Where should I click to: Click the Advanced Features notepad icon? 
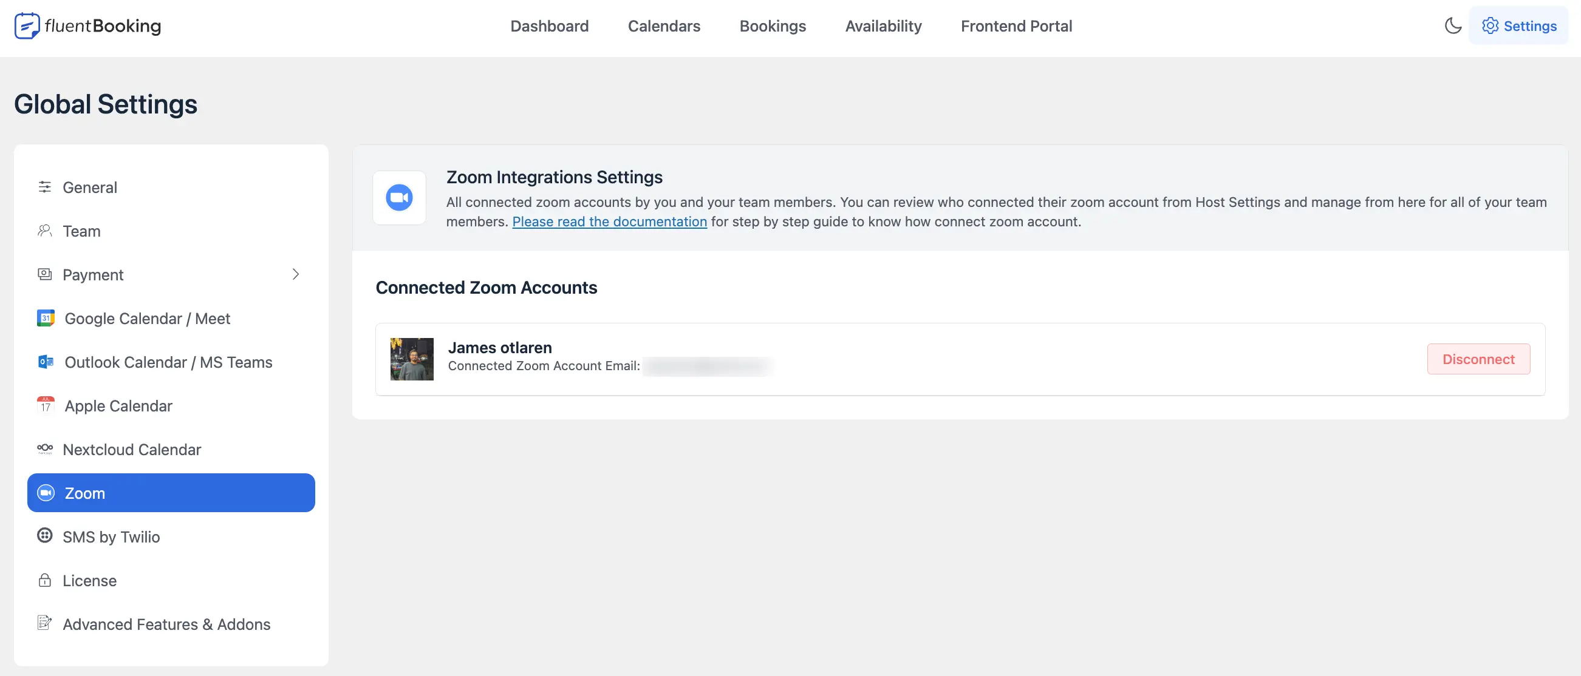[45, 623]
